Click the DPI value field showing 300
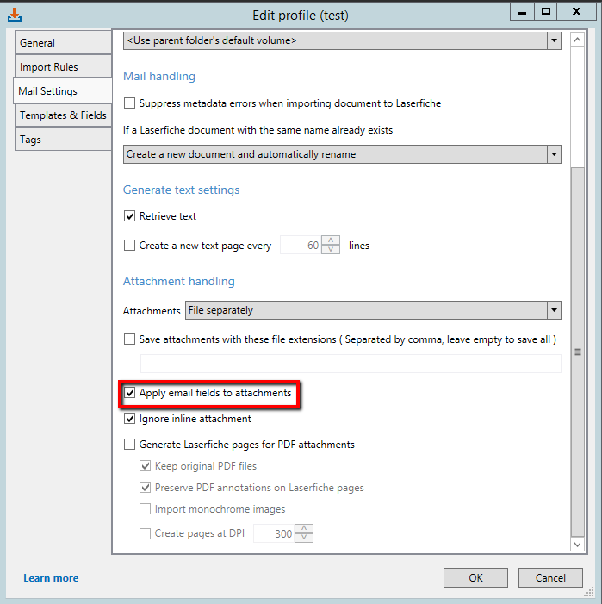Image resolution: width=602 pixels, height=604 pixels. pyautogui.click(x=274, y=533)
